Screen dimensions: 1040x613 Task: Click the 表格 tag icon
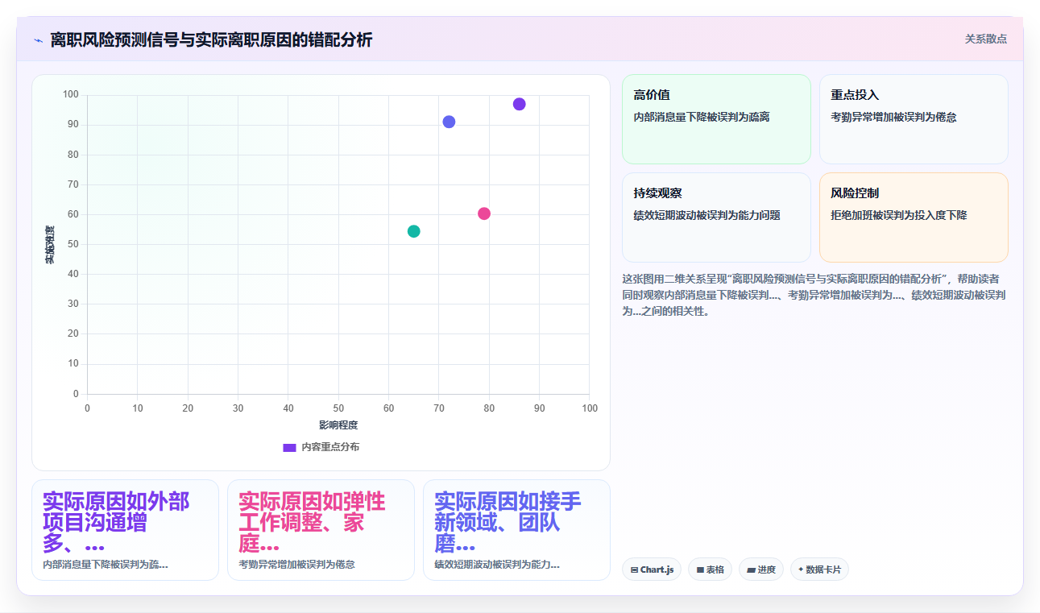(701, 570)
